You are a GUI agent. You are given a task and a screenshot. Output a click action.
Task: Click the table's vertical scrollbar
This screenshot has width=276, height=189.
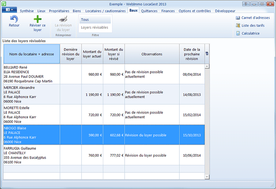click(207, 118)
